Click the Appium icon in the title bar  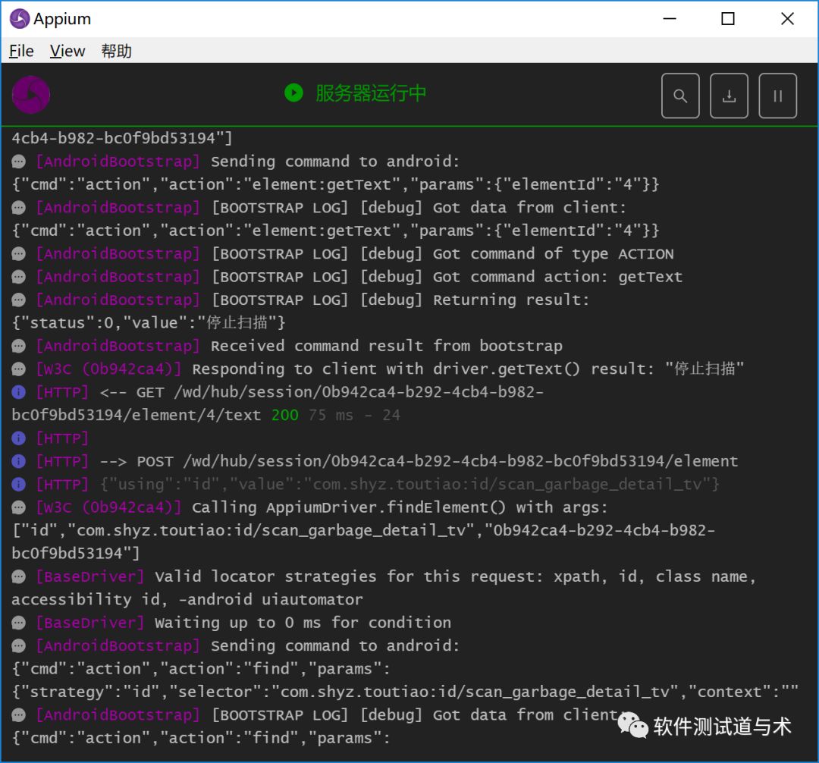point(18,18)
